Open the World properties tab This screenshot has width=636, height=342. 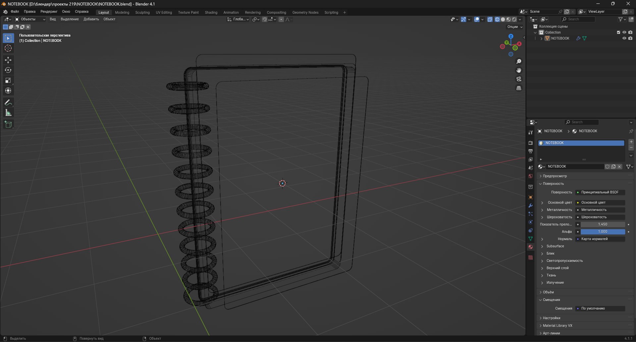tap(530, 176)
